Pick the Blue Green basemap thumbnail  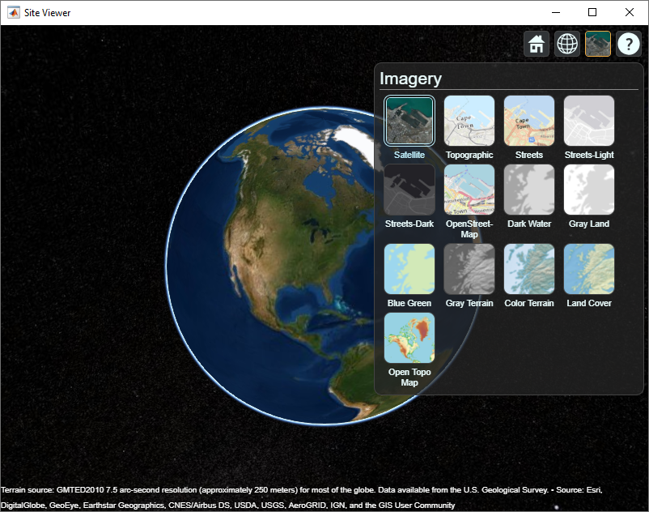pyautogui.click(x=409, y=269)
